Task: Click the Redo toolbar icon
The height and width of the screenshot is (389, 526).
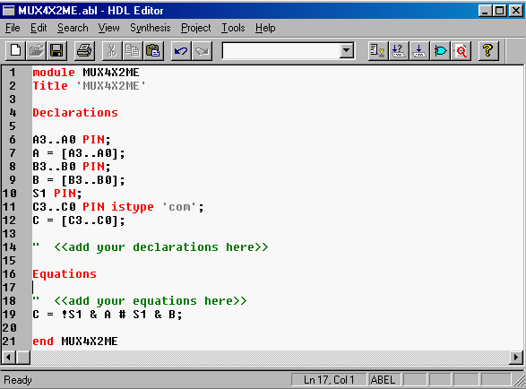Action: coord(202,51)
